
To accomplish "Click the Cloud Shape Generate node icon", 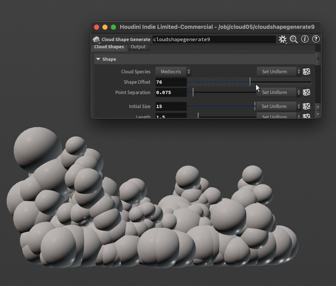I will point(96,39).
